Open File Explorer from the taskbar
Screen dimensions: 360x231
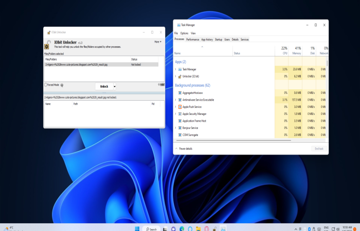click(x=198, y=228)
